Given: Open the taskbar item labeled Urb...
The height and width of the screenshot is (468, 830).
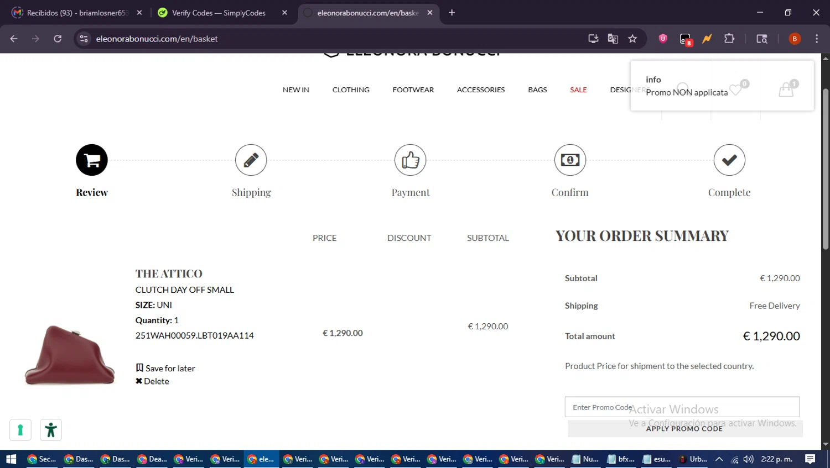Looking at the screenshot, I should [693, 459].
